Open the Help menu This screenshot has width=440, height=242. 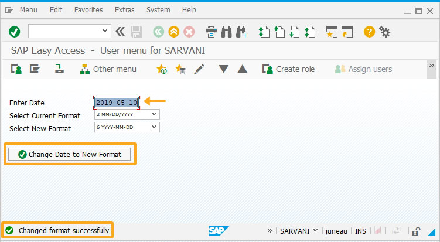pyautogui.click(x=189, y=10)
